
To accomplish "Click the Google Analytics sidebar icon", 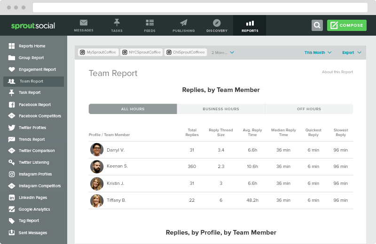I will coord(12,209).
